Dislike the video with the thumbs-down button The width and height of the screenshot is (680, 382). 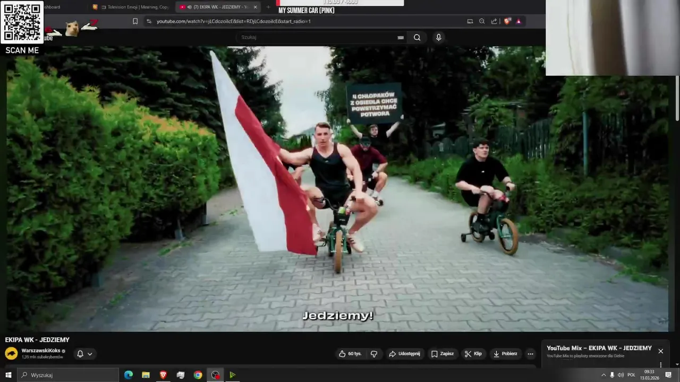pyautogui.click(x=374, y=354)
